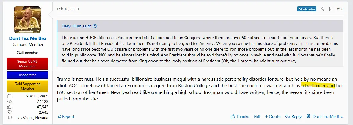353x125 pixels.
Task: Open the Las Vegas, Nevada location link
Action: 32,118
